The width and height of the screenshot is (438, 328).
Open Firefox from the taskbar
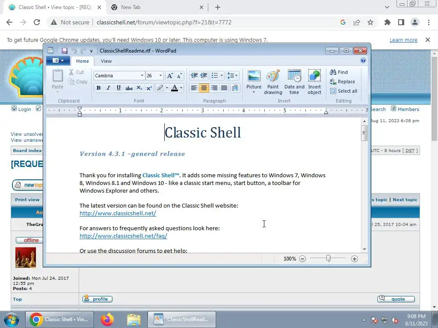[x=107, y=319]
